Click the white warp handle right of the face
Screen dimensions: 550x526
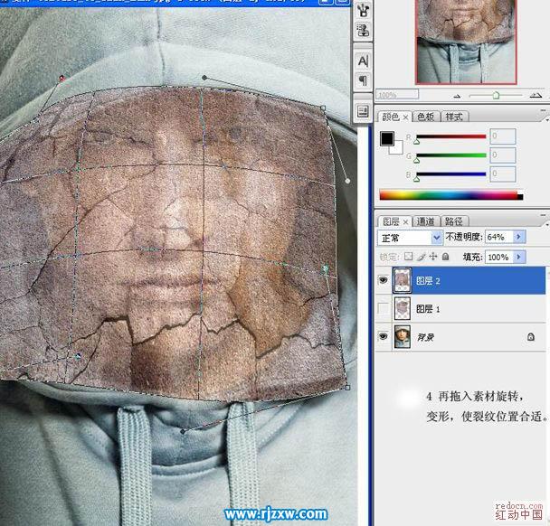coord(347,181)
